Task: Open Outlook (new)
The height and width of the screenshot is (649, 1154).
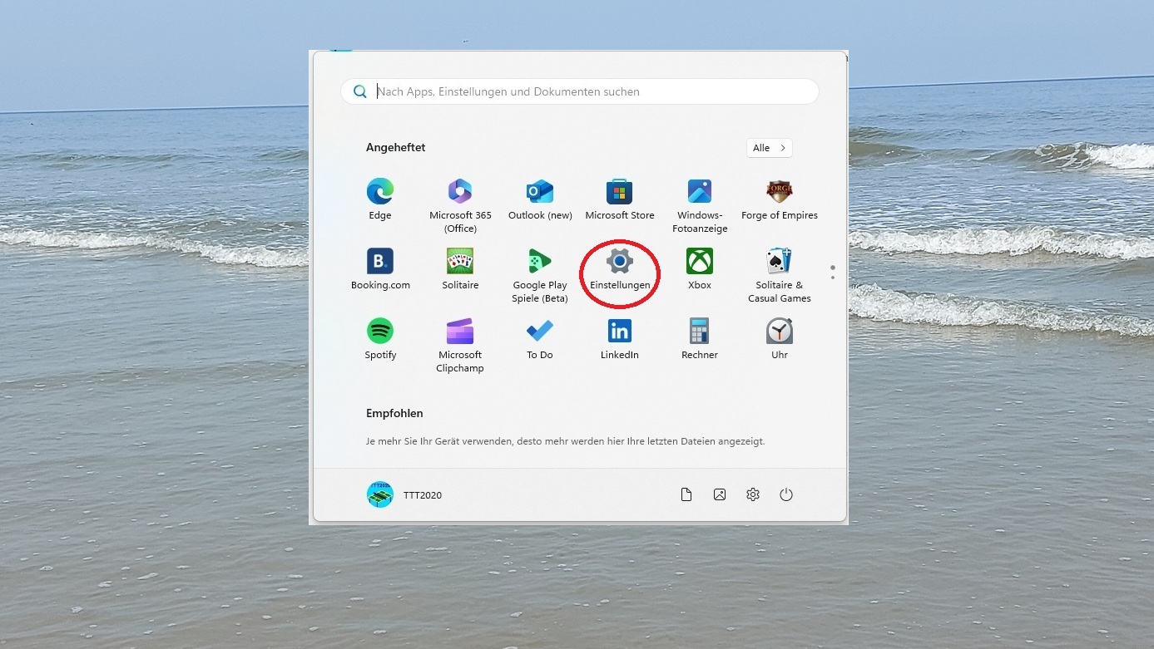Action: pyautogui.click(x=540, y=199)
